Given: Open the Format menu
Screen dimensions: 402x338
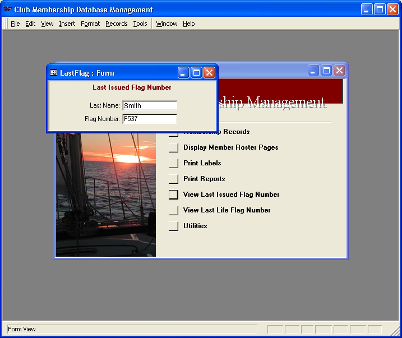Looking at the screenshot, I should (x=90, y=24).
